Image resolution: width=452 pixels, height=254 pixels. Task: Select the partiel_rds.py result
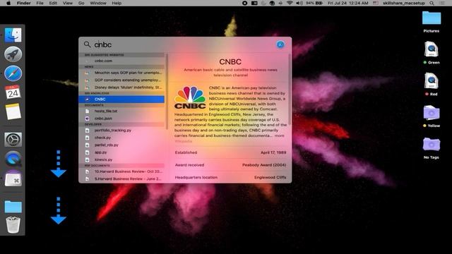click(x=121, y=145)
